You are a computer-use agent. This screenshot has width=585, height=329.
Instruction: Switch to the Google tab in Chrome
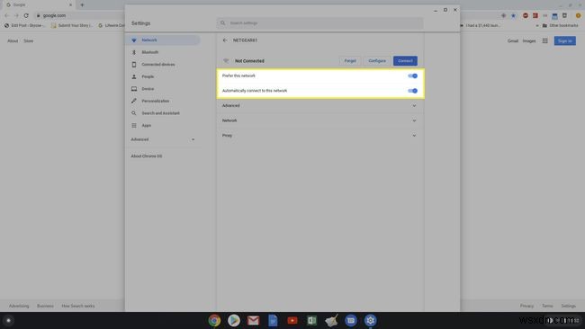[x=38, y=4]
